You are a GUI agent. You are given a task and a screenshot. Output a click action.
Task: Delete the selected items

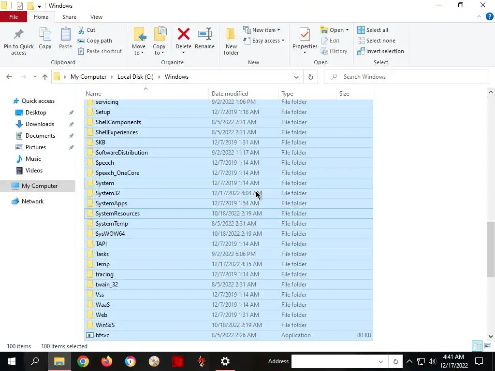pos(183,40)
